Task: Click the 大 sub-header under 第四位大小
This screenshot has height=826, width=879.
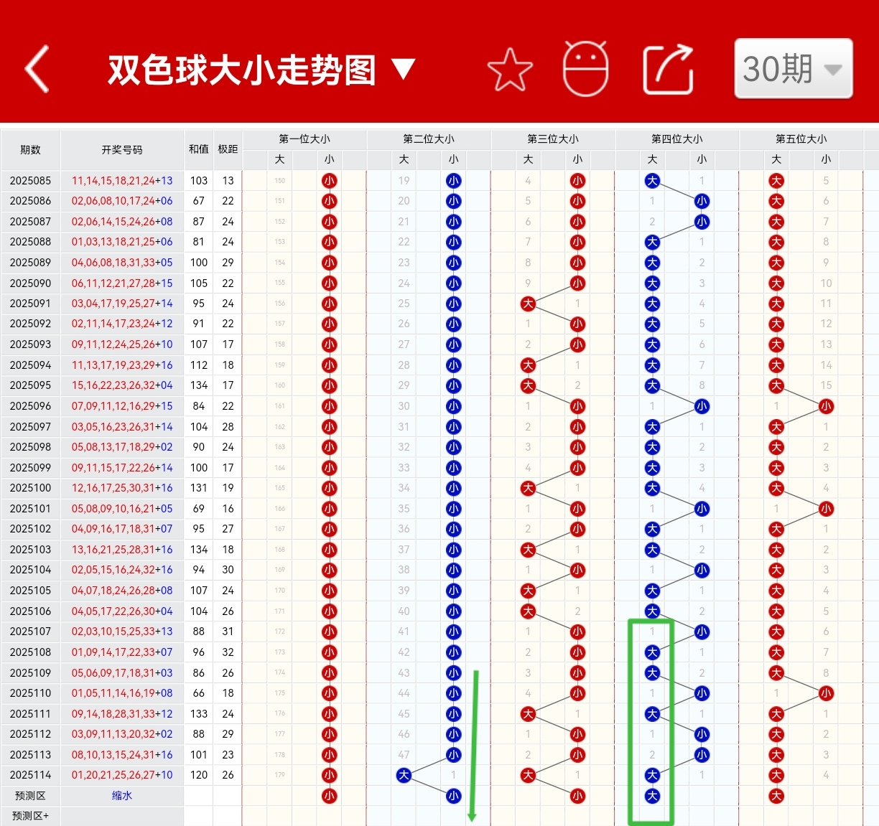Action: [x=652, y=159]
